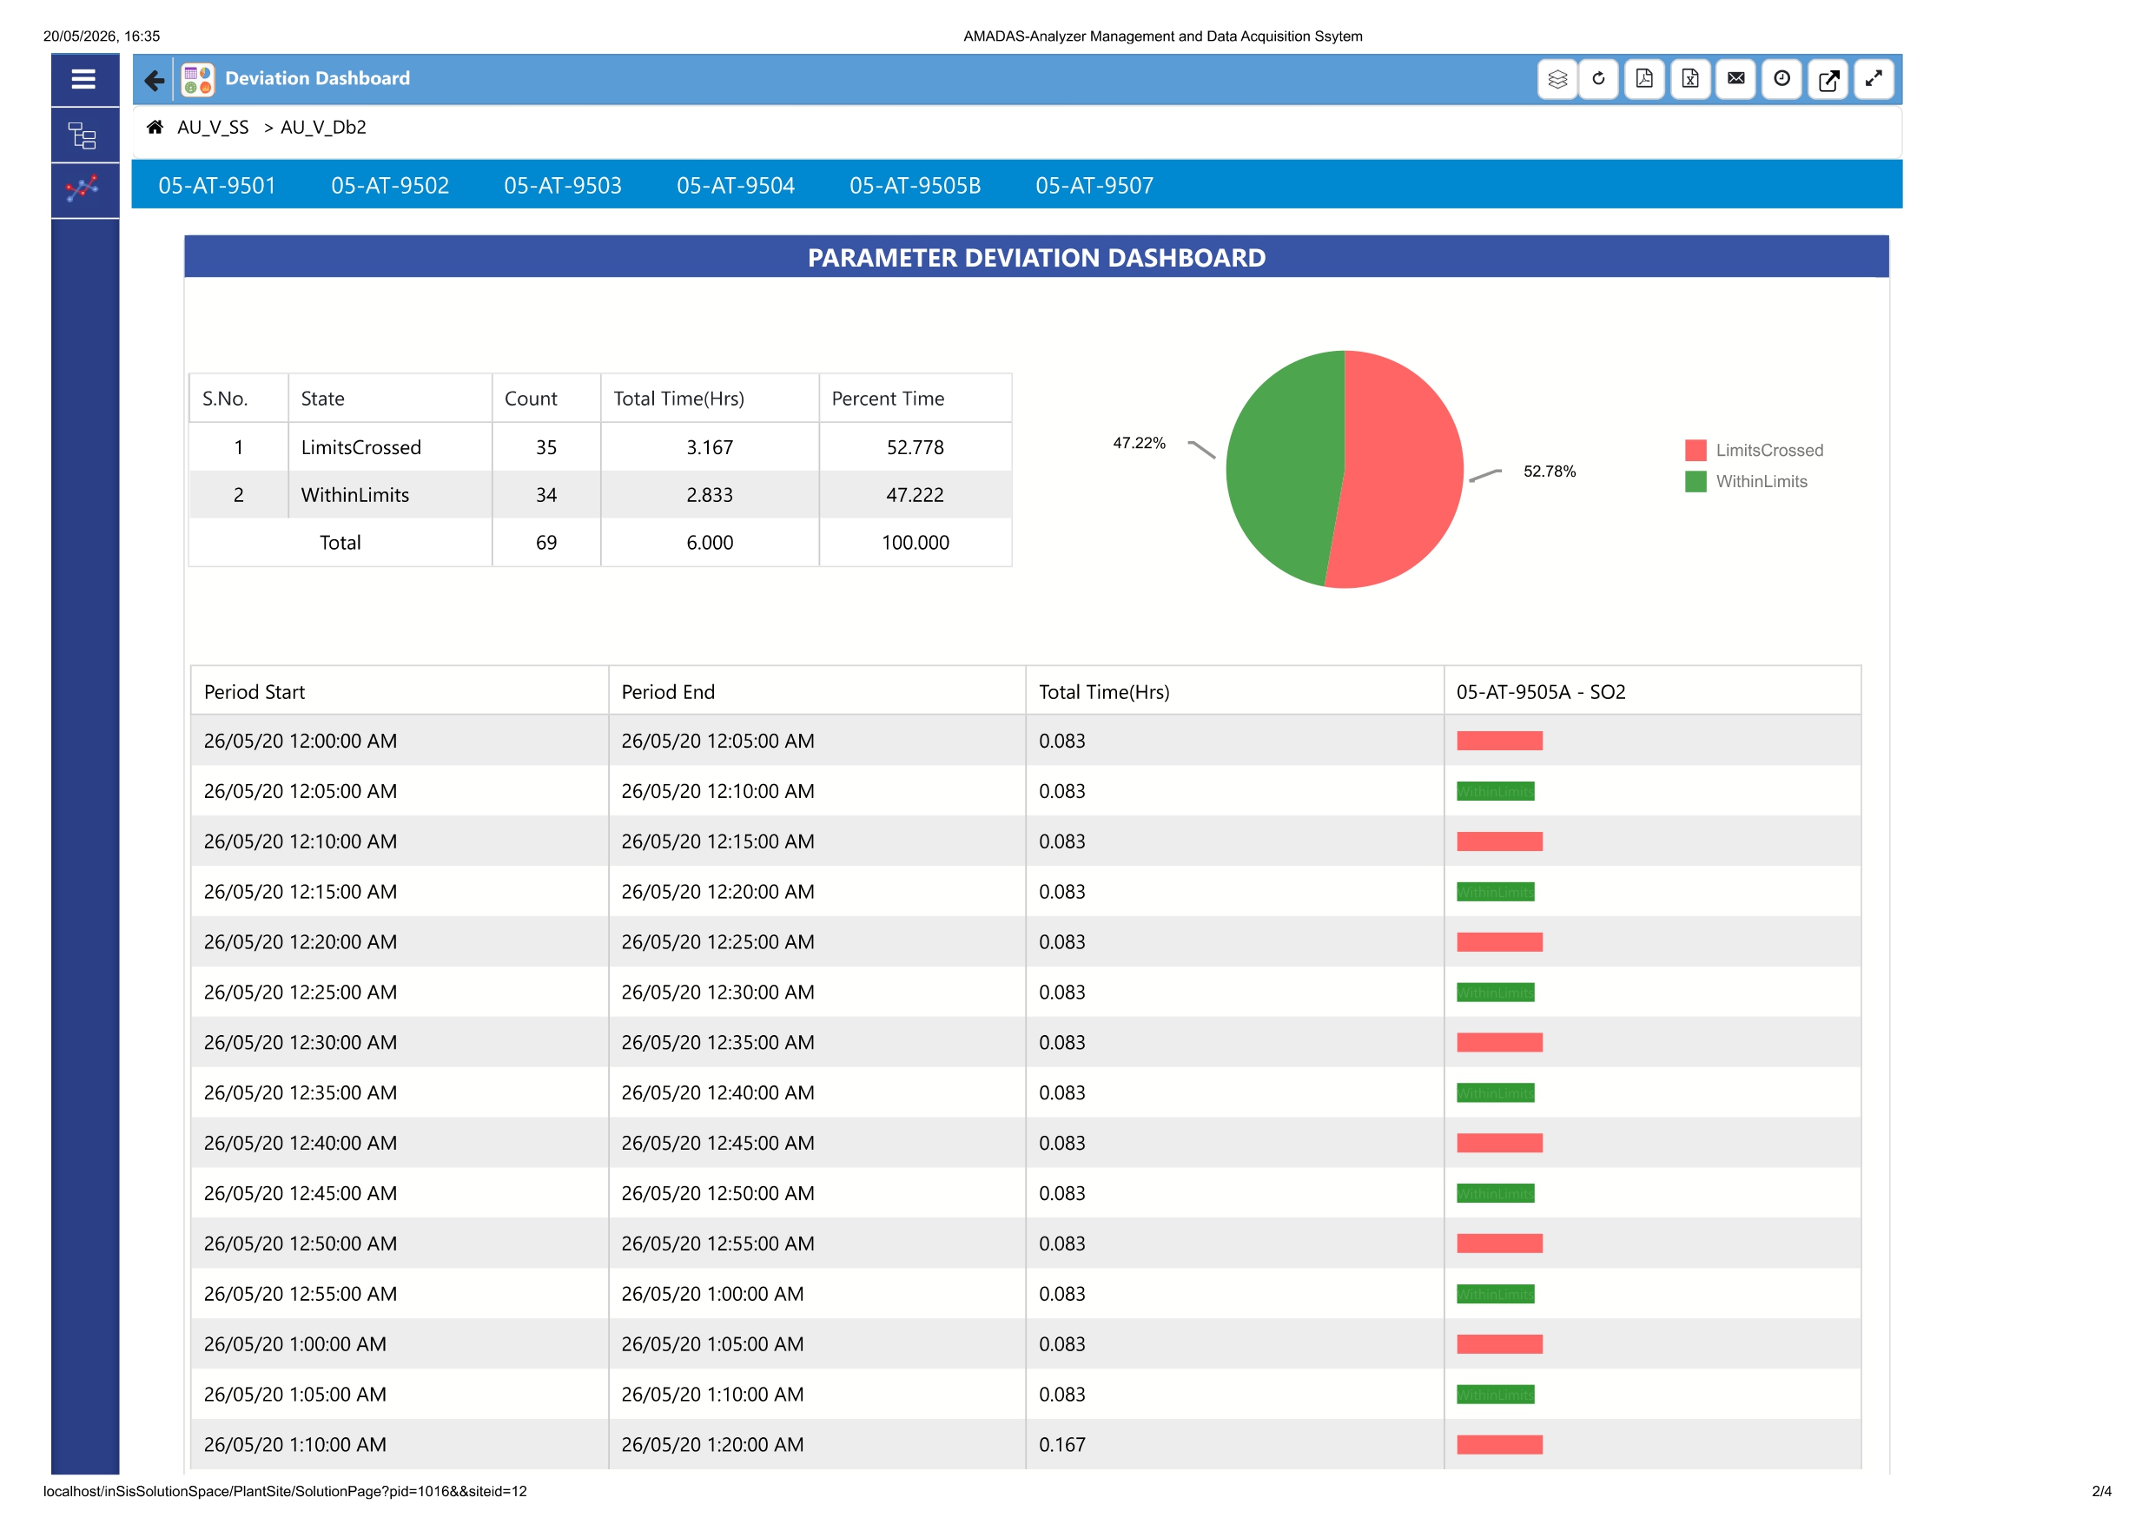Open the hamburger menu in sidebar
The image size is (2155, 1524).
(x=83, y=80)
